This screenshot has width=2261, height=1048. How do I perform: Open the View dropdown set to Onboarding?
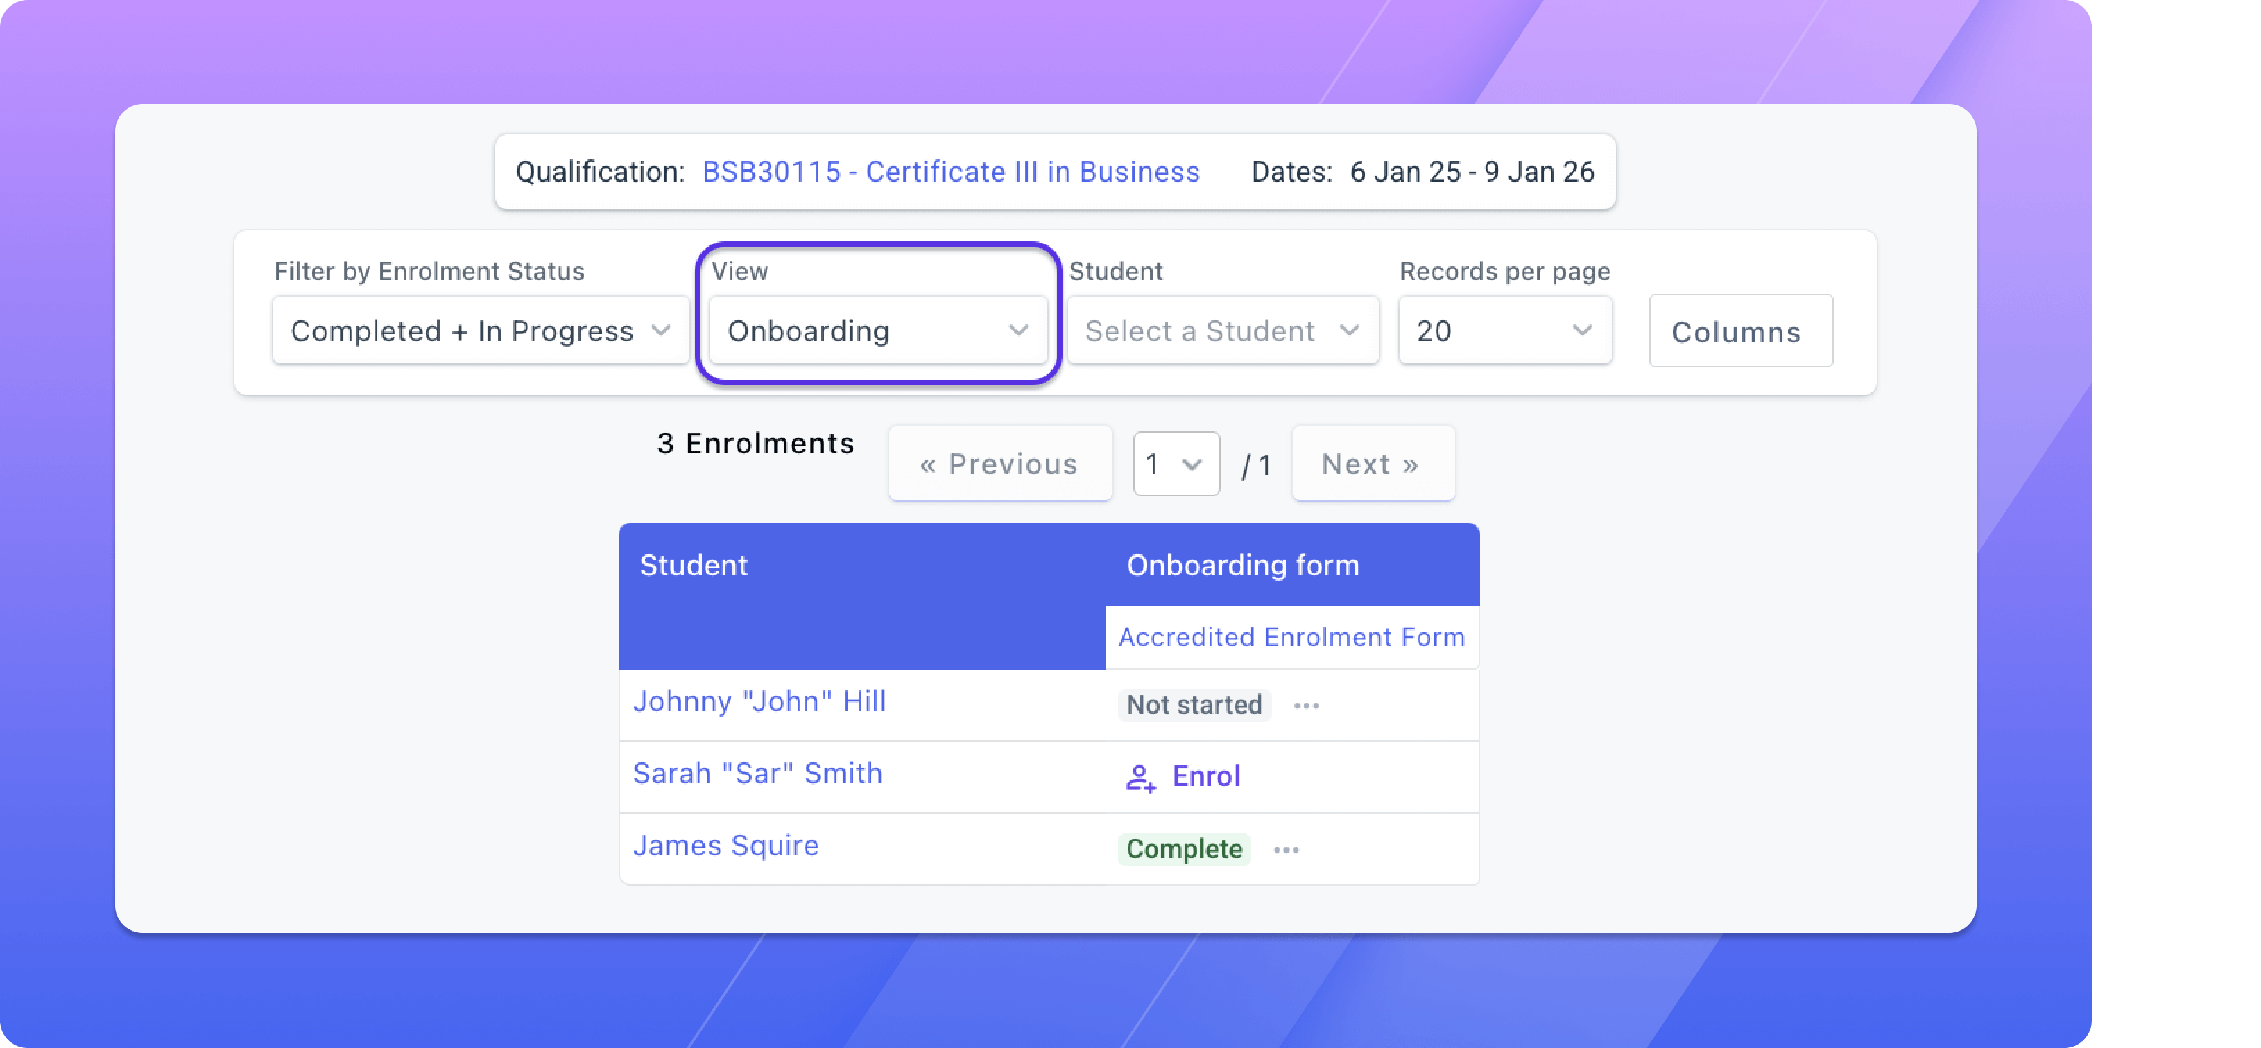point(878,331)
